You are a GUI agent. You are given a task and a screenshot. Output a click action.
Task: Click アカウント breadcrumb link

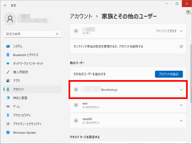(81, 16)
